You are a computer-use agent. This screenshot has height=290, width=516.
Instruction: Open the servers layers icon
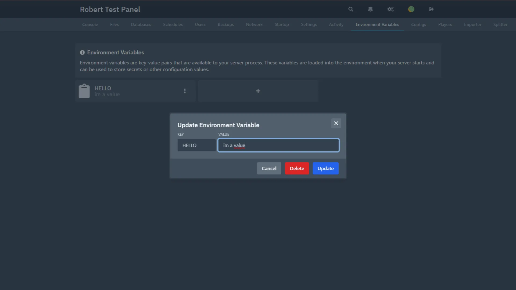coord(370,9)
